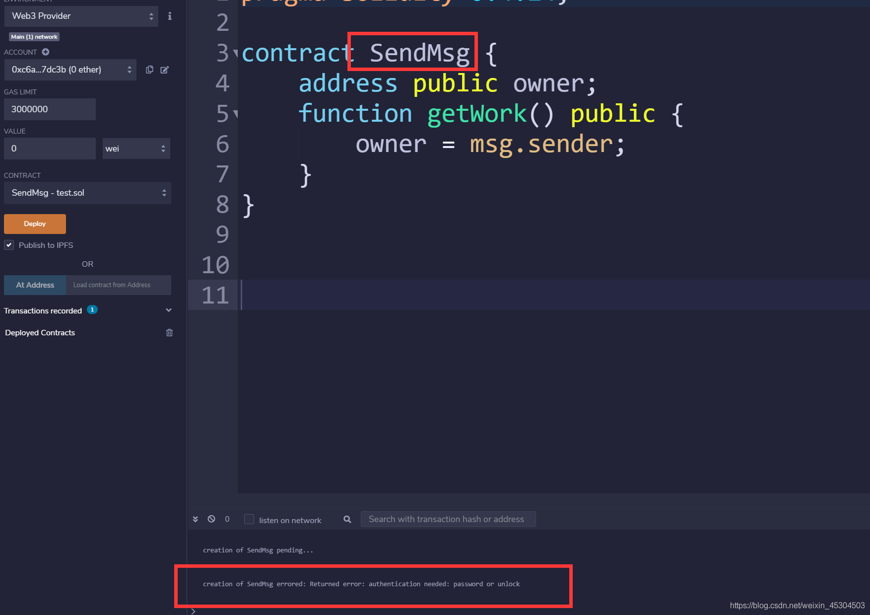Clear the console with the ban icon
The width and height of the screenshot is (870, 615).
(x=211, y=519)
